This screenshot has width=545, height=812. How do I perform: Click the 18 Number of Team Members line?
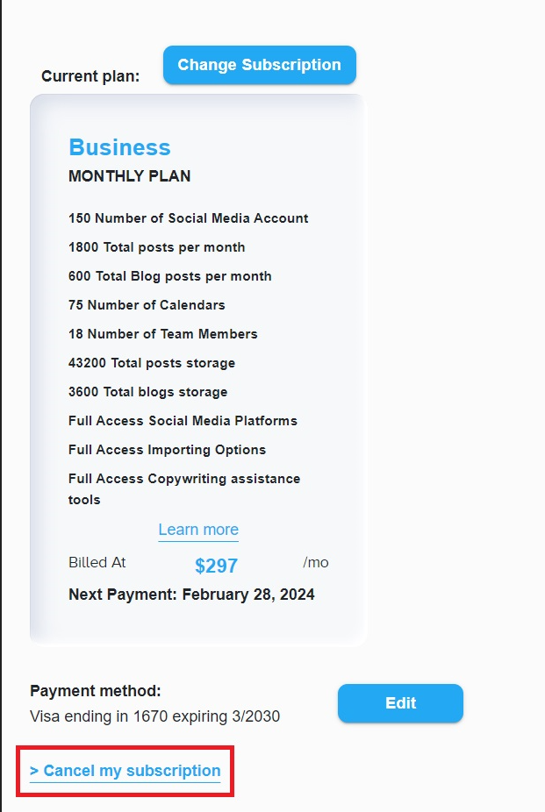click(162, 334)
